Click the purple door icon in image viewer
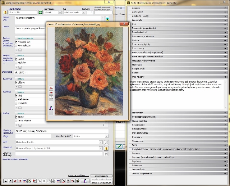 [51, 108]
